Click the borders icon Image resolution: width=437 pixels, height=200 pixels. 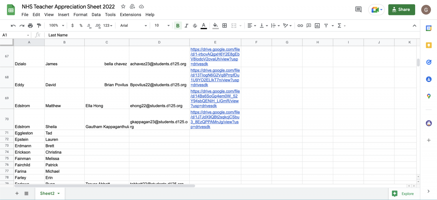225,26
